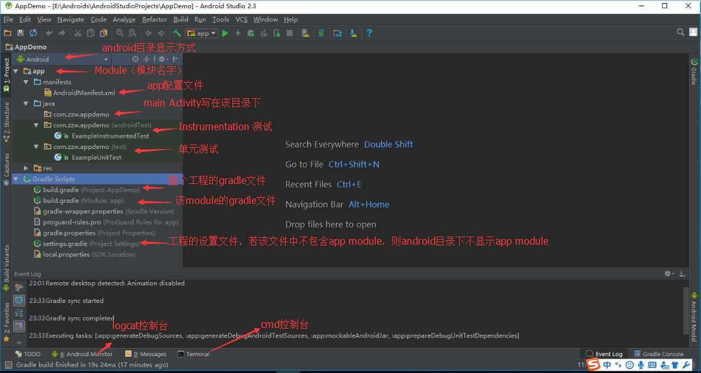Click the Find magnifier toolbar icon

click(120, 33)
